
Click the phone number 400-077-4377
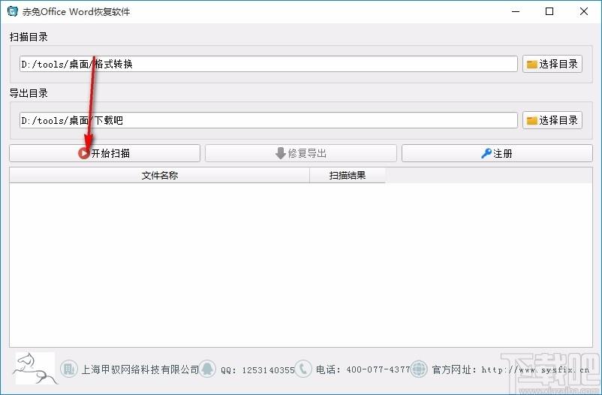coord(378,369)
